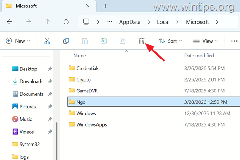The width and height of the screenshot is (240, 160).
Task: Unpin Music using its pin icon
Action: tap(50, 119)
